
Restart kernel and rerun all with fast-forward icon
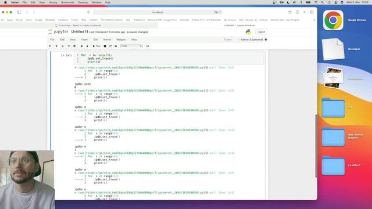[x=116, y=46]
